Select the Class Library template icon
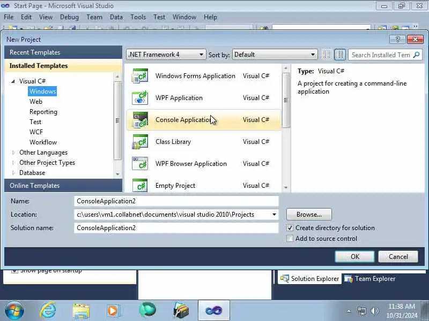Image resolution: width=429 pixels, height=321 pixels. point(140,142)
